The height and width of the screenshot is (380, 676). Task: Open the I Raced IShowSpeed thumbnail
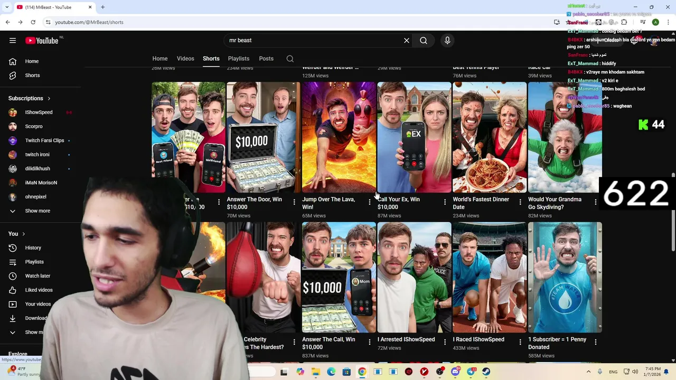490,278
